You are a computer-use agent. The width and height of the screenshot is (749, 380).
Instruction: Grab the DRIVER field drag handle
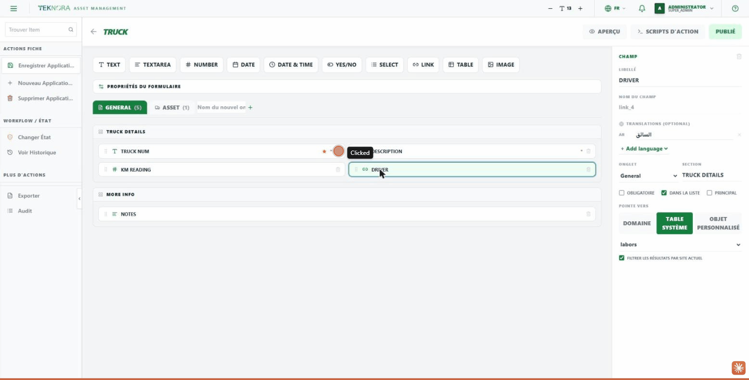coord(356,170)
